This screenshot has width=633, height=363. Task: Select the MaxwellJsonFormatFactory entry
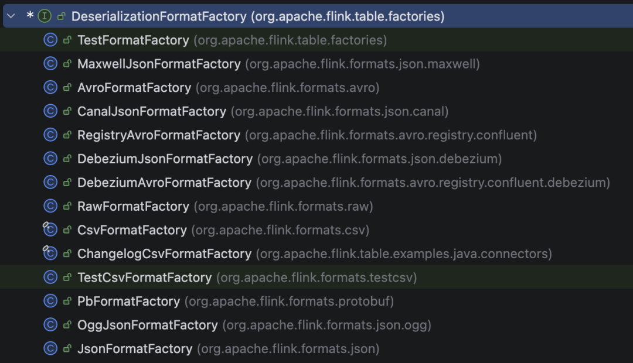click(158, 63)
